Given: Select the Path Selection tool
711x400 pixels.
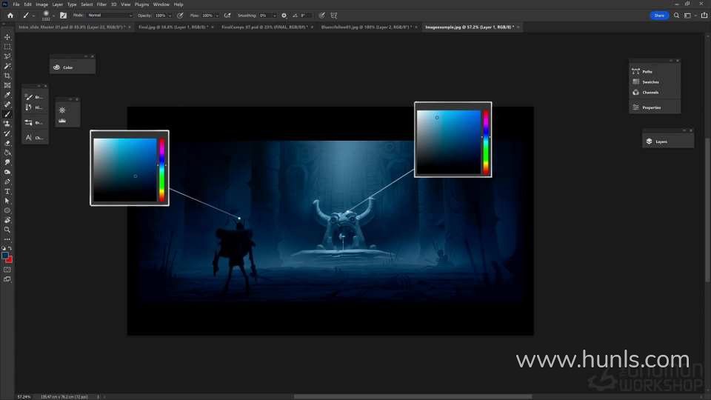Looking at the screenshot, I should 7,201.
